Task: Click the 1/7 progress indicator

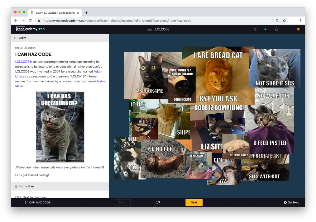Action: tap(158, 202)
